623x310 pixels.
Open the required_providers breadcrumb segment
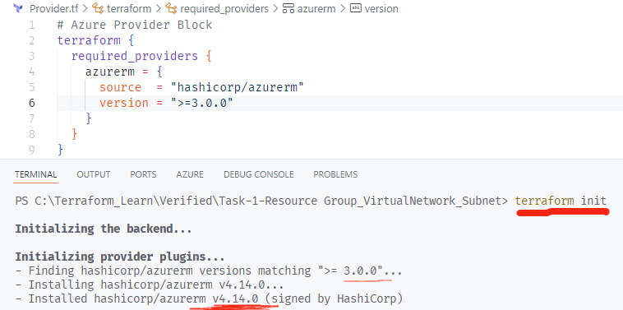pyautogui.click(x=224, y=8)
